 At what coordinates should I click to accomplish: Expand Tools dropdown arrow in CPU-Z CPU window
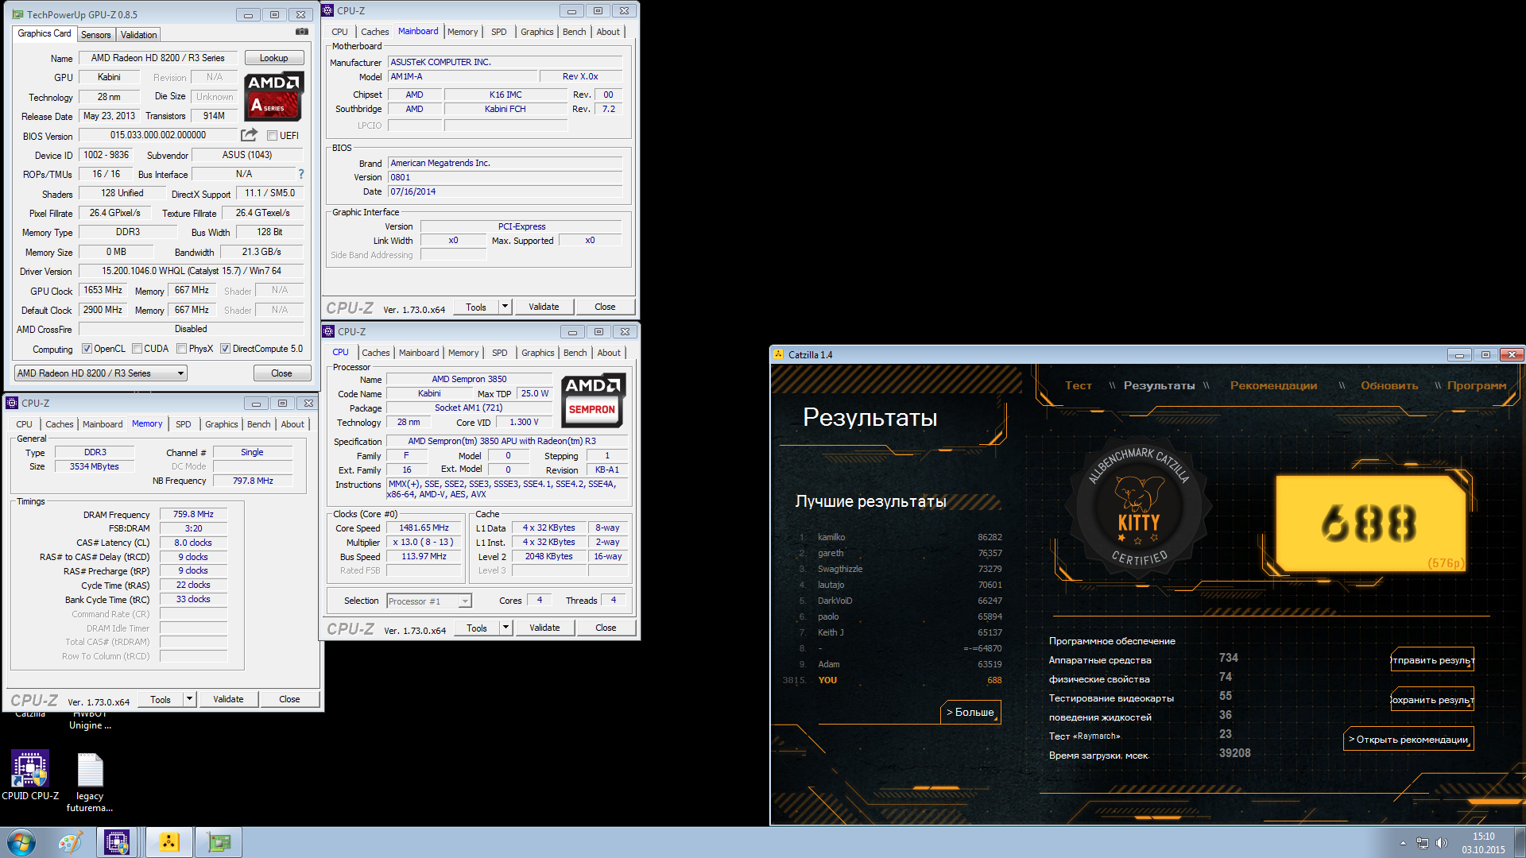[x=505, y=628]
